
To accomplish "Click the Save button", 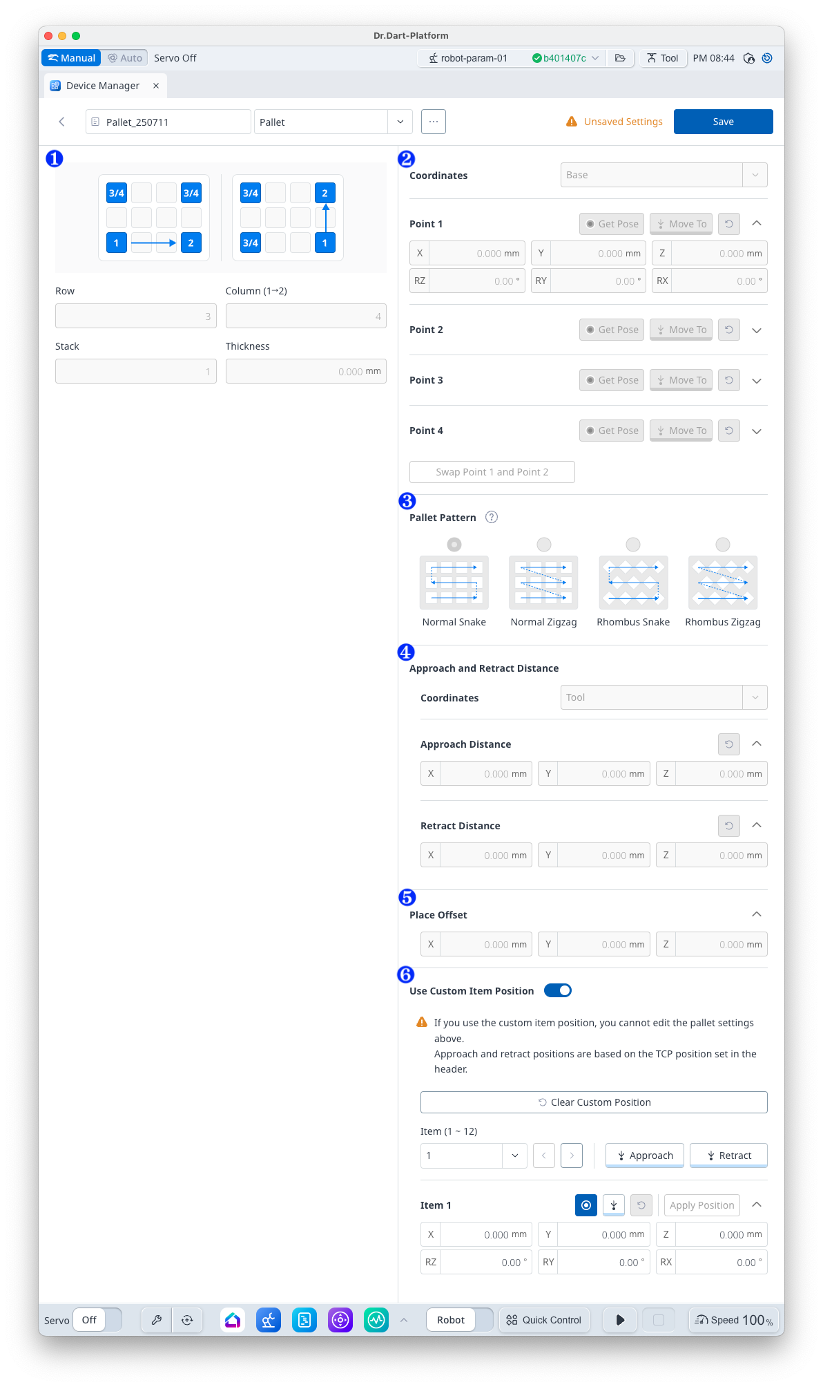I will (723, 122).
